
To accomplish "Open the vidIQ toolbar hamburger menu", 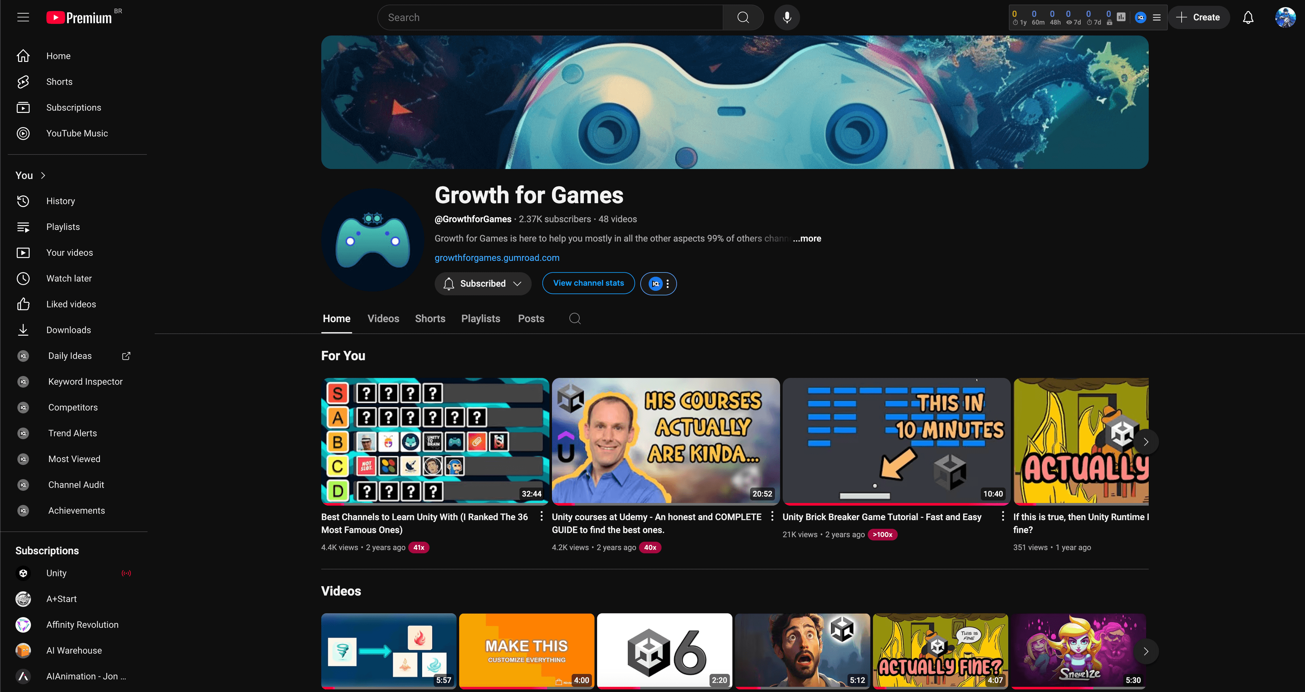I will pos(1156,17).
